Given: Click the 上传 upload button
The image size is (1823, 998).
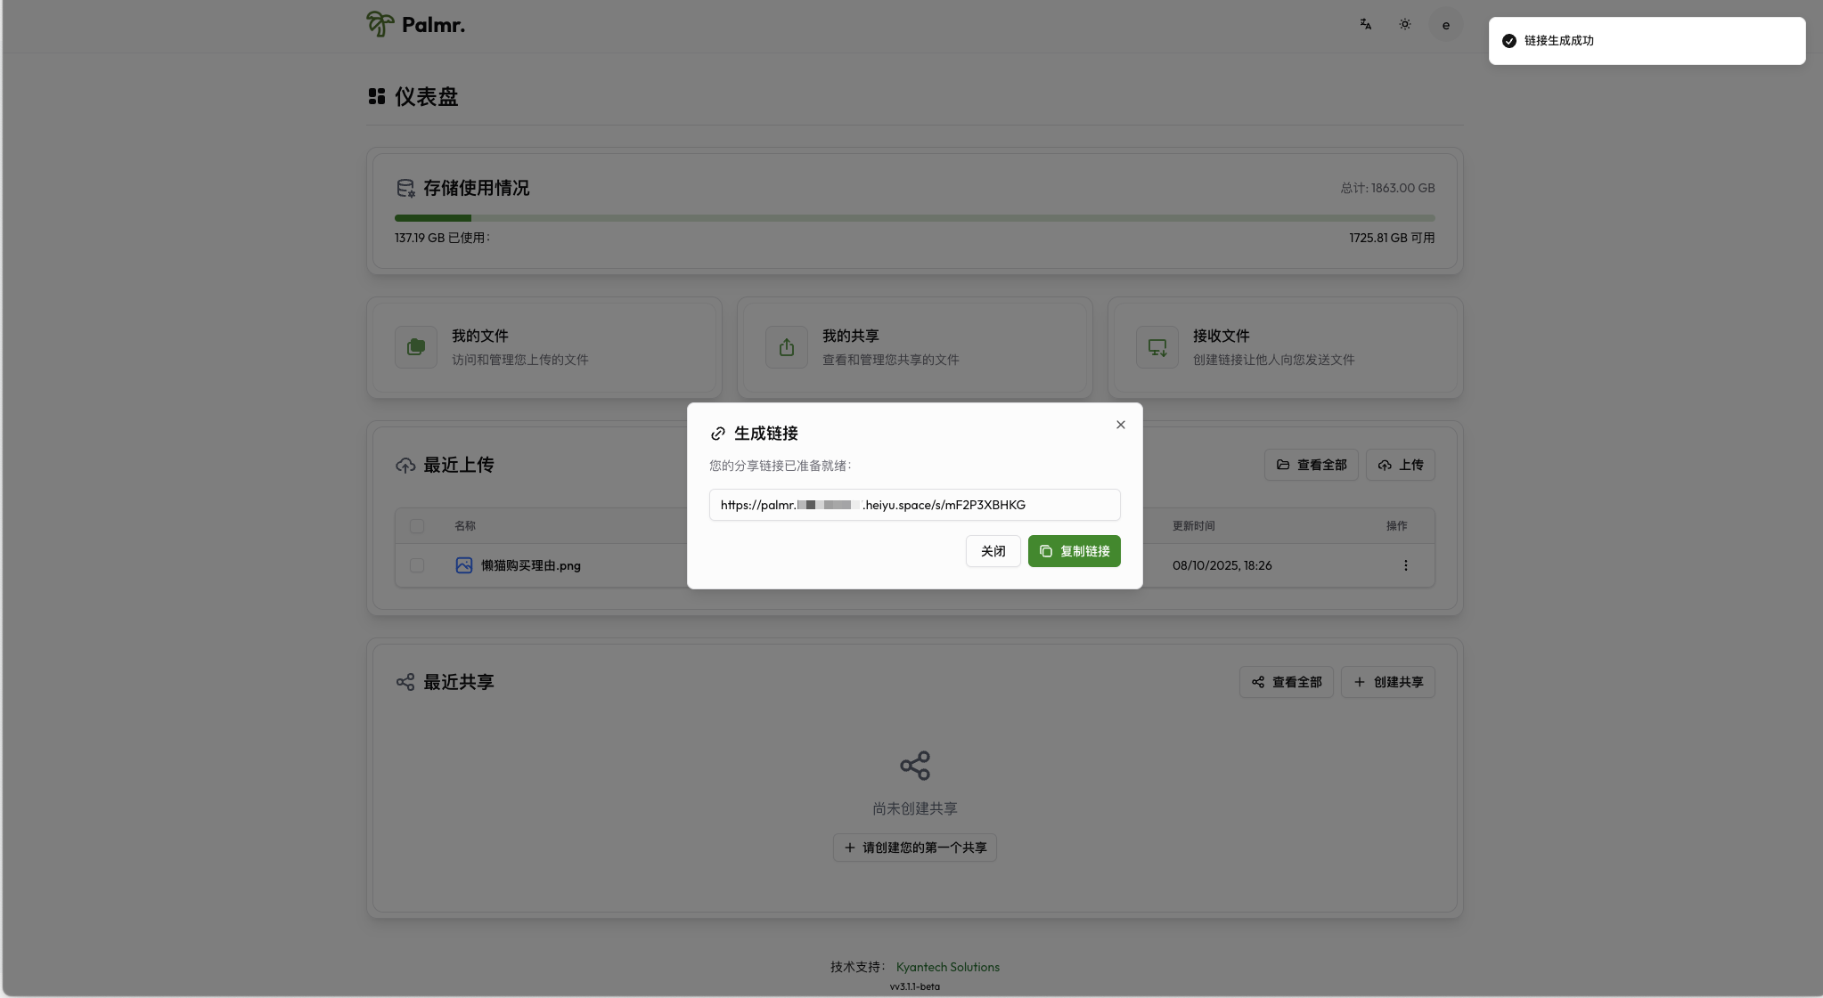Looking at the screenshot, I should pyautogui.click(x=1401, y=465).
